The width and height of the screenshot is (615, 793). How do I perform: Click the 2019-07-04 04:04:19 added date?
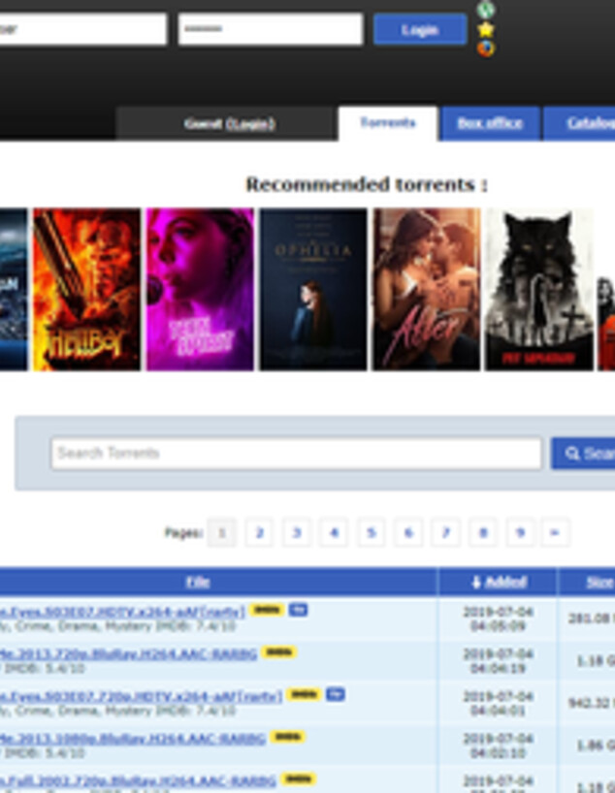click(498, 661)
